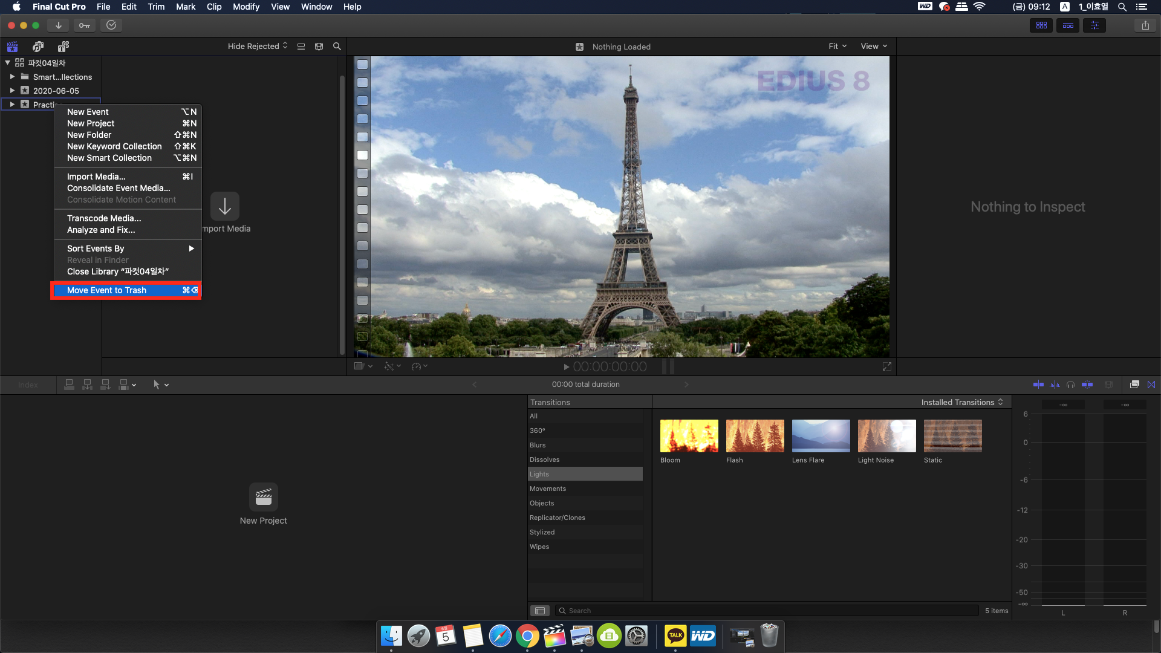Open the Keyword Editor key icon
This screenshot has height=653, width=1161.
pos(85,25)
